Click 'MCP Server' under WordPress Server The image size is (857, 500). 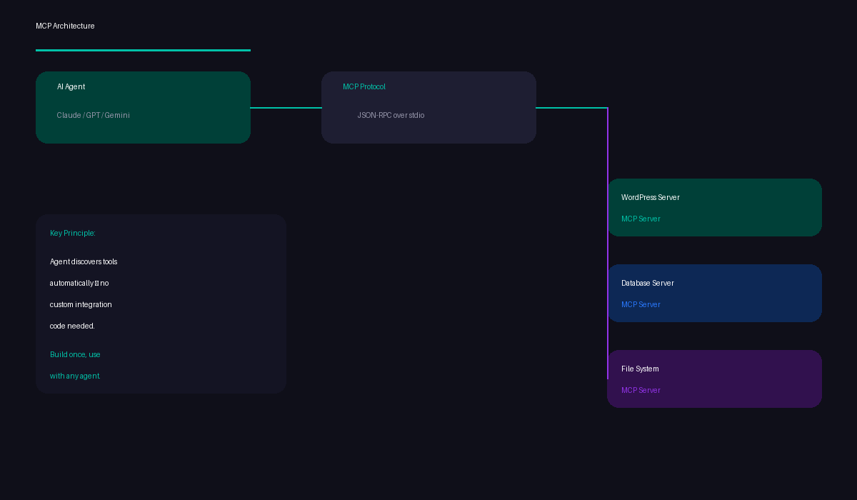[641, 219]
